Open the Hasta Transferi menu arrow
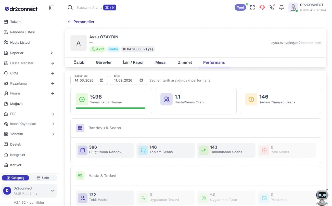The image size is (332, 206). pyautogui.click(x=52, y=63)
